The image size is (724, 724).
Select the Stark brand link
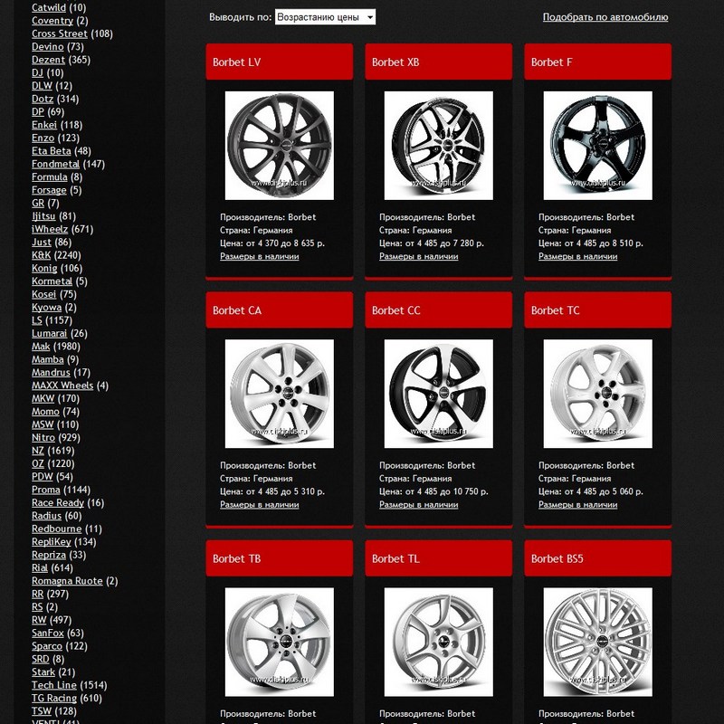point(43,672)
